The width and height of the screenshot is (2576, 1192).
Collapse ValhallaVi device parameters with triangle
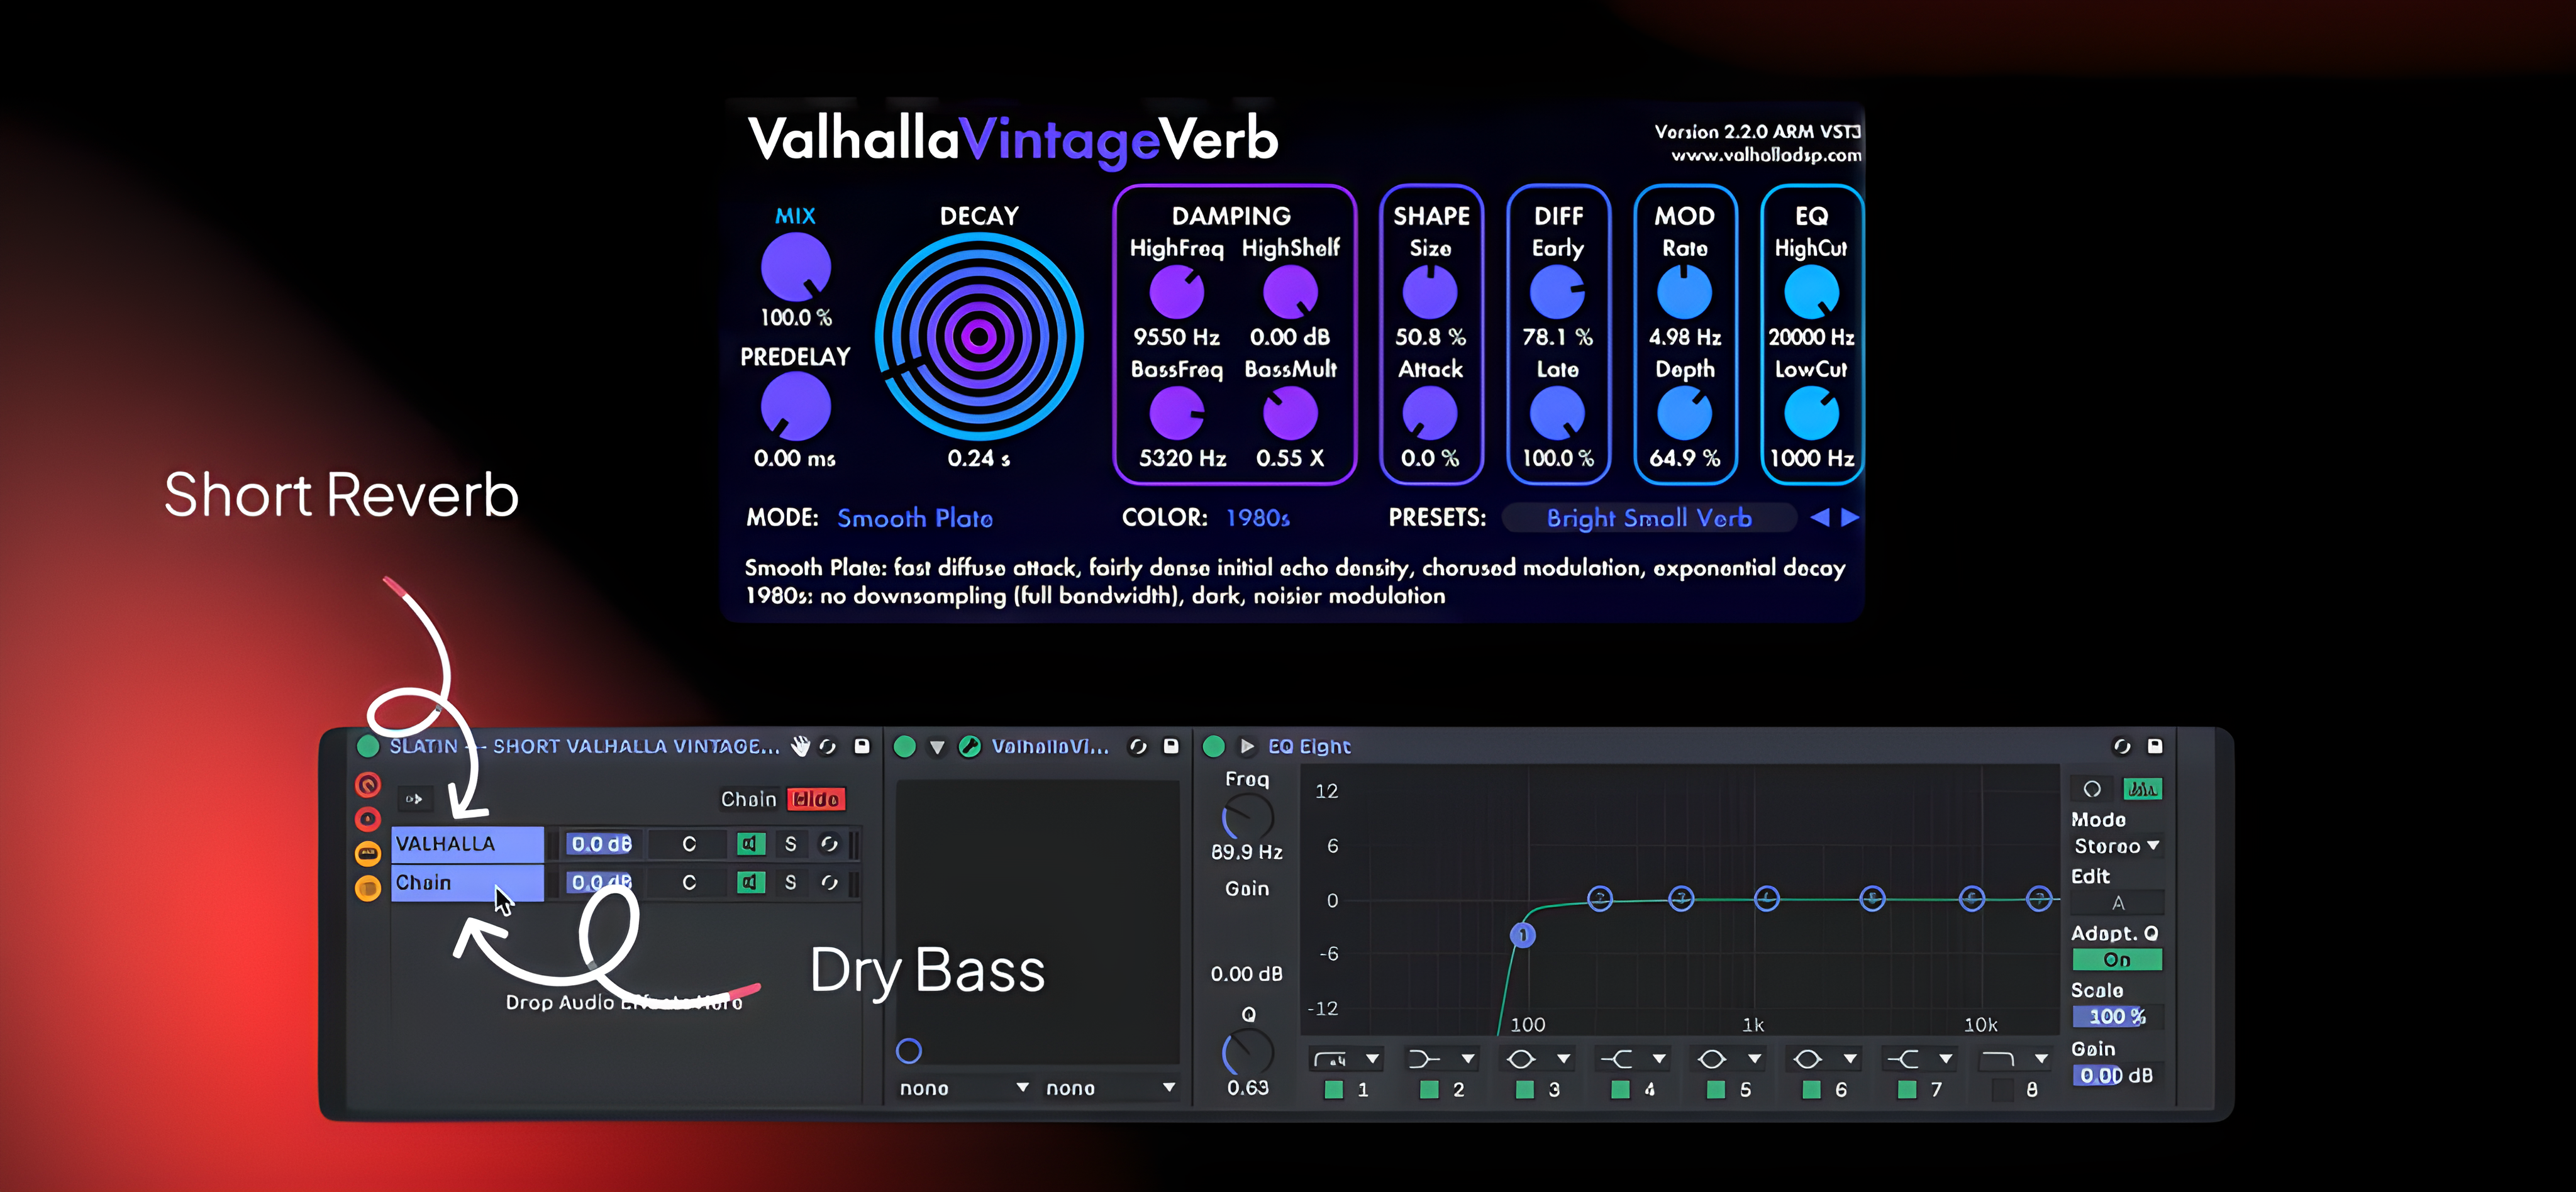click(937, 747)
